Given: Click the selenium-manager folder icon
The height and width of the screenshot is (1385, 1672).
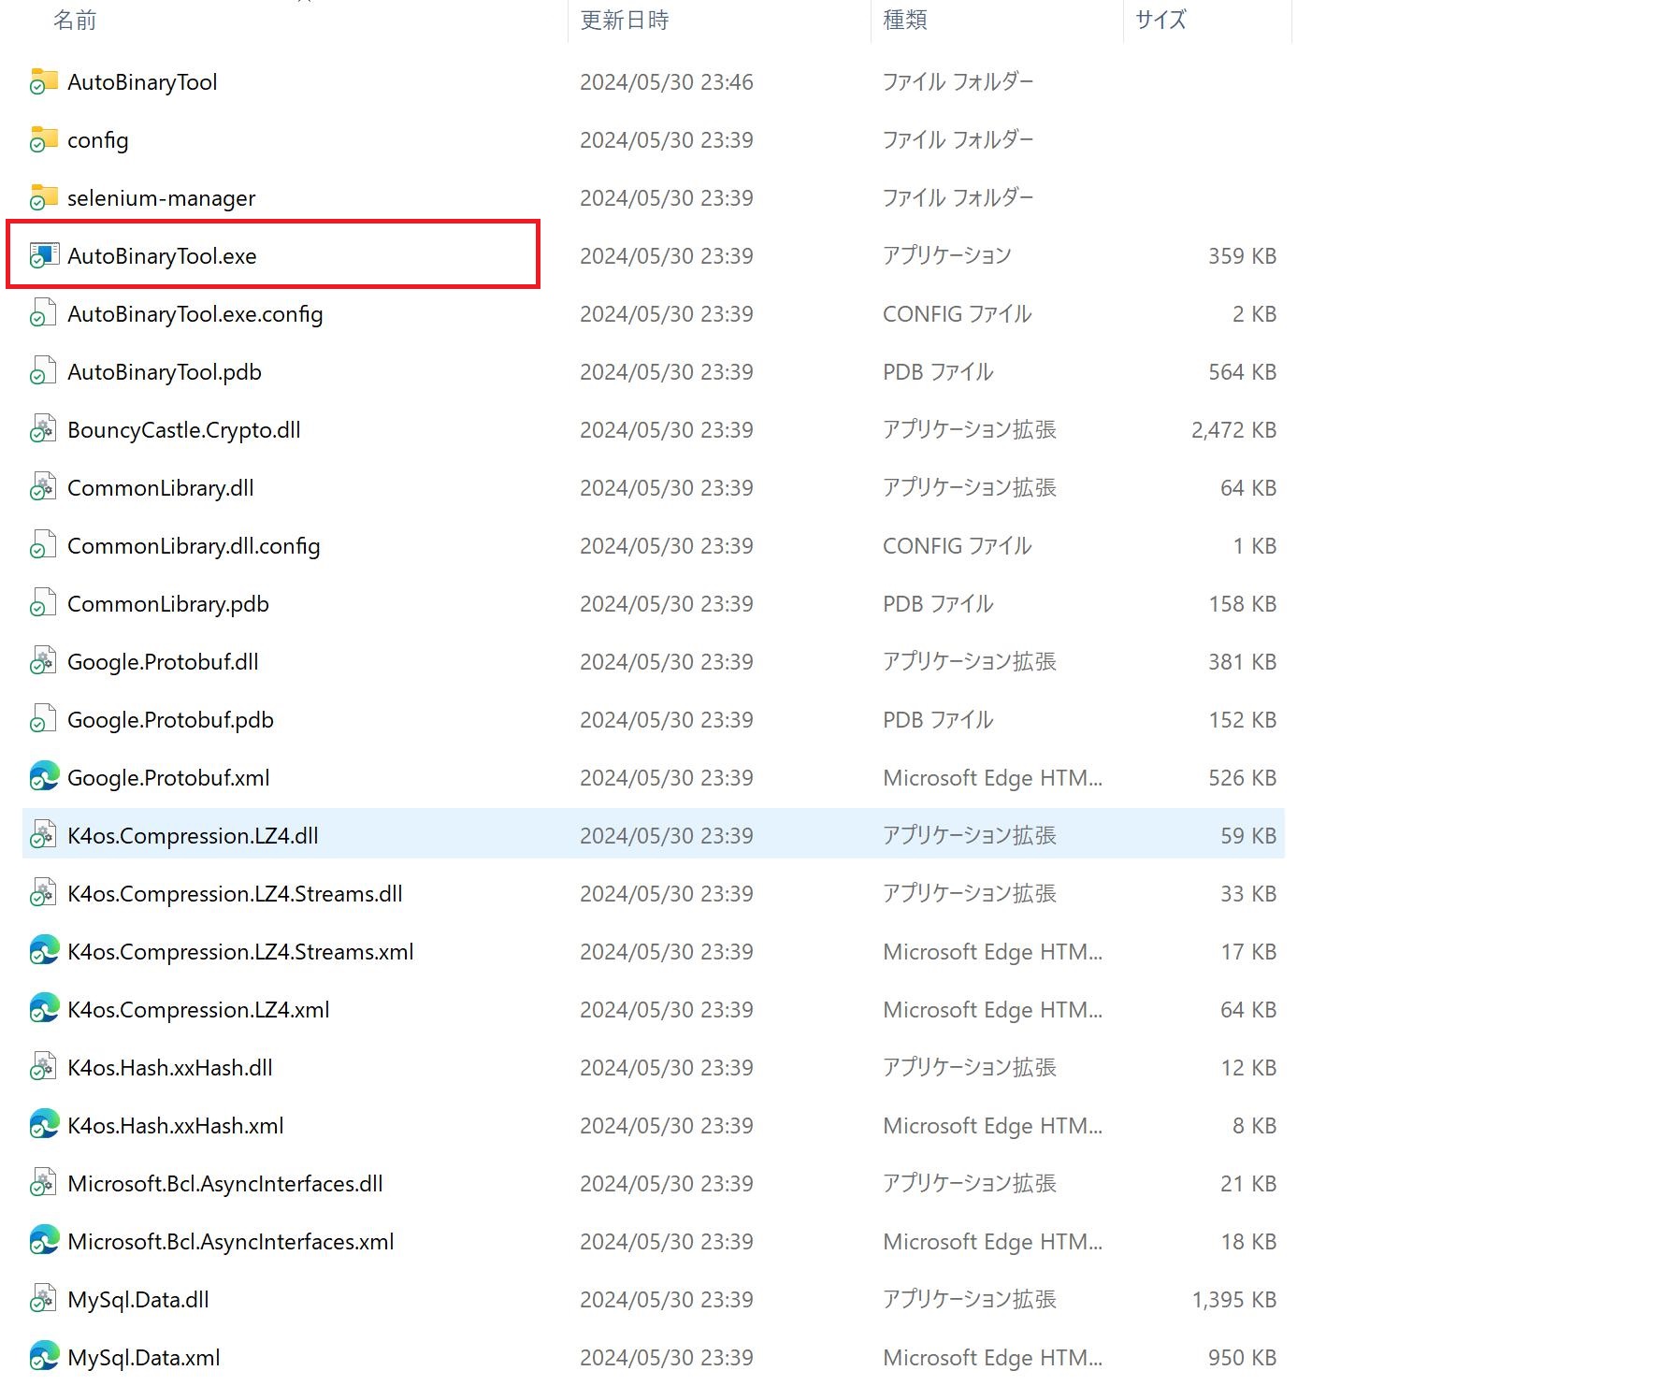Looking at the screenshot, I should coord(44,197).
